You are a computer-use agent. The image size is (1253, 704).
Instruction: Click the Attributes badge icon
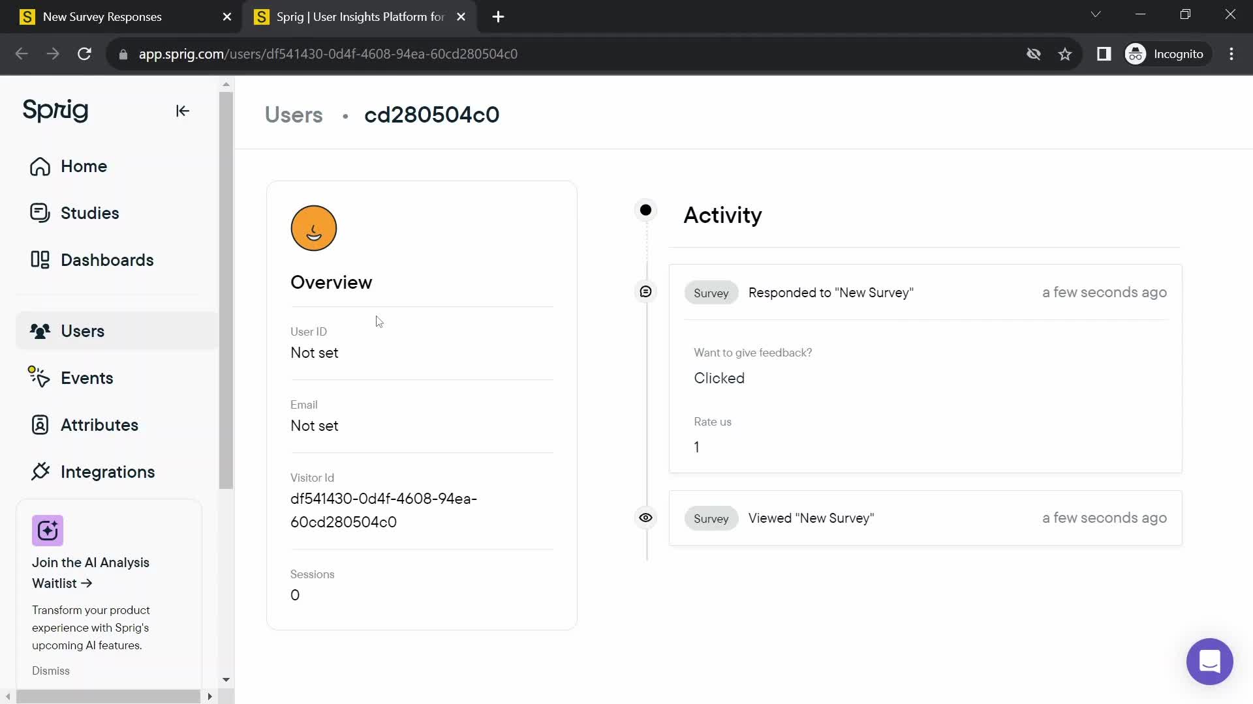pos(40,425)
